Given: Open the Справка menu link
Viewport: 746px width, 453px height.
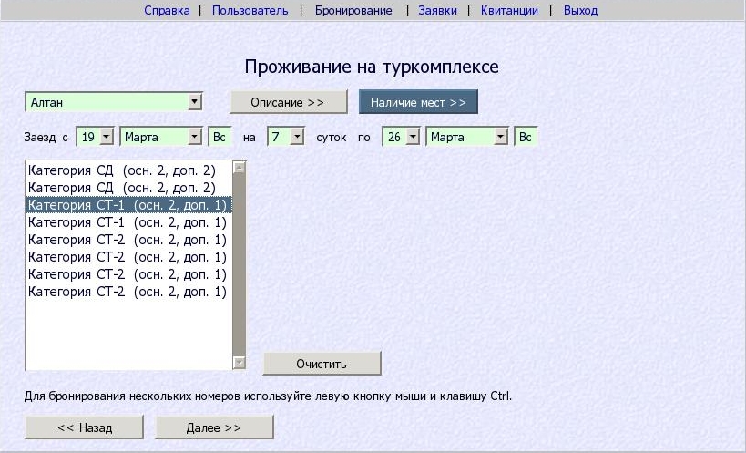Looking at the screenshot, I should click(167, 10).
